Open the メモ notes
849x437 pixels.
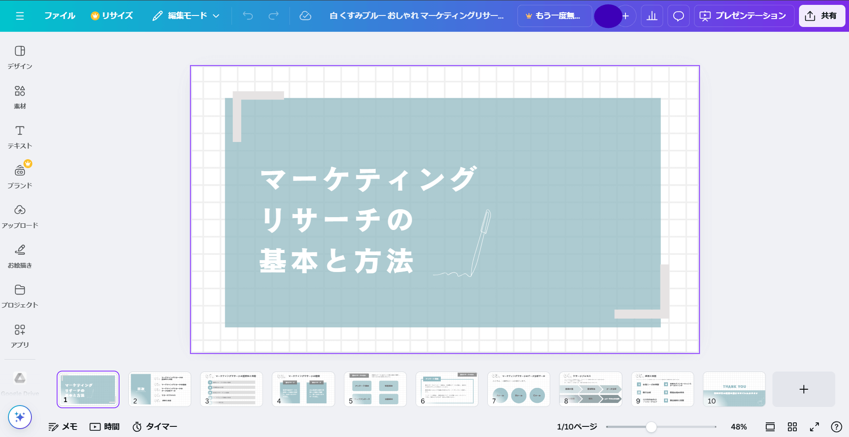(x=63, y=426)
